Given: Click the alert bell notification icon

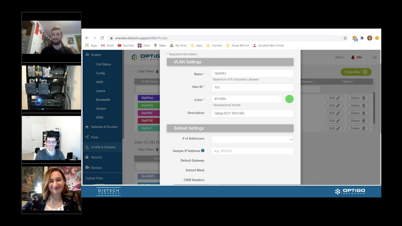Looking at the screenshot, I should pyautogui.click(x=353, y=57).
